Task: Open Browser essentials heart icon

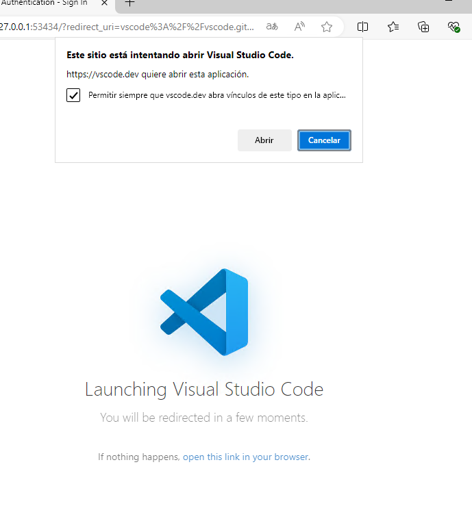Action: pos(454,27)
